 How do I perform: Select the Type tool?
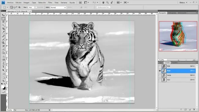(x=3, y=67)
